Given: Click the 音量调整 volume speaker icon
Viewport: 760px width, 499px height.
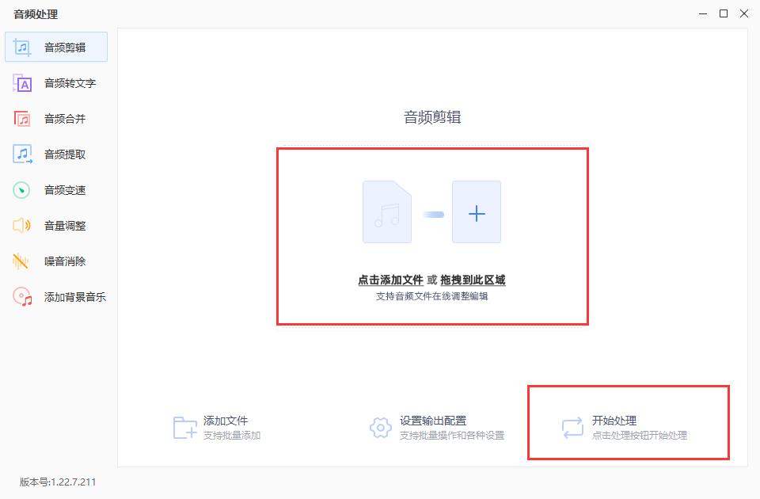Looking at the screenshot, I should pyautogui.click(x=21, y=225).
